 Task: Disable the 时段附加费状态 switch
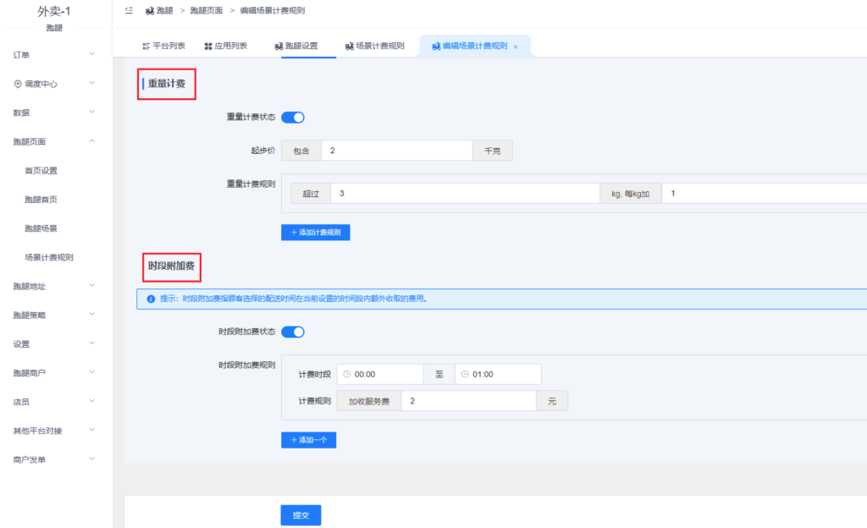coord(292,332)
